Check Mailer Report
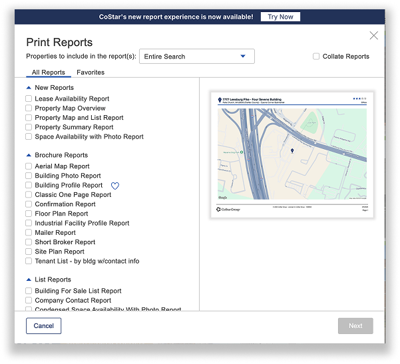This screenshot has height=364, width=400. click(29, 233)
